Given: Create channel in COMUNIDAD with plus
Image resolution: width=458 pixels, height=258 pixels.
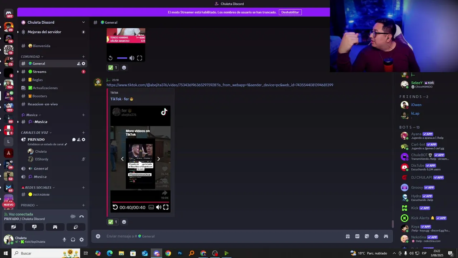Looking at the screenshot, I should tap(83, 57).
